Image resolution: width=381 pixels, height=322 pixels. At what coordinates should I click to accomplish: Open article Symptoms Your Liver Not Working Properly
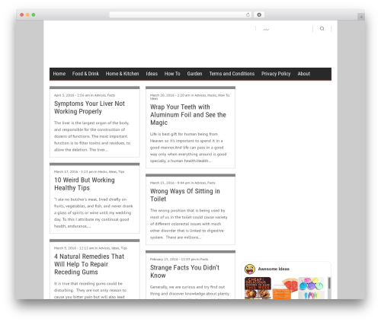89,107
